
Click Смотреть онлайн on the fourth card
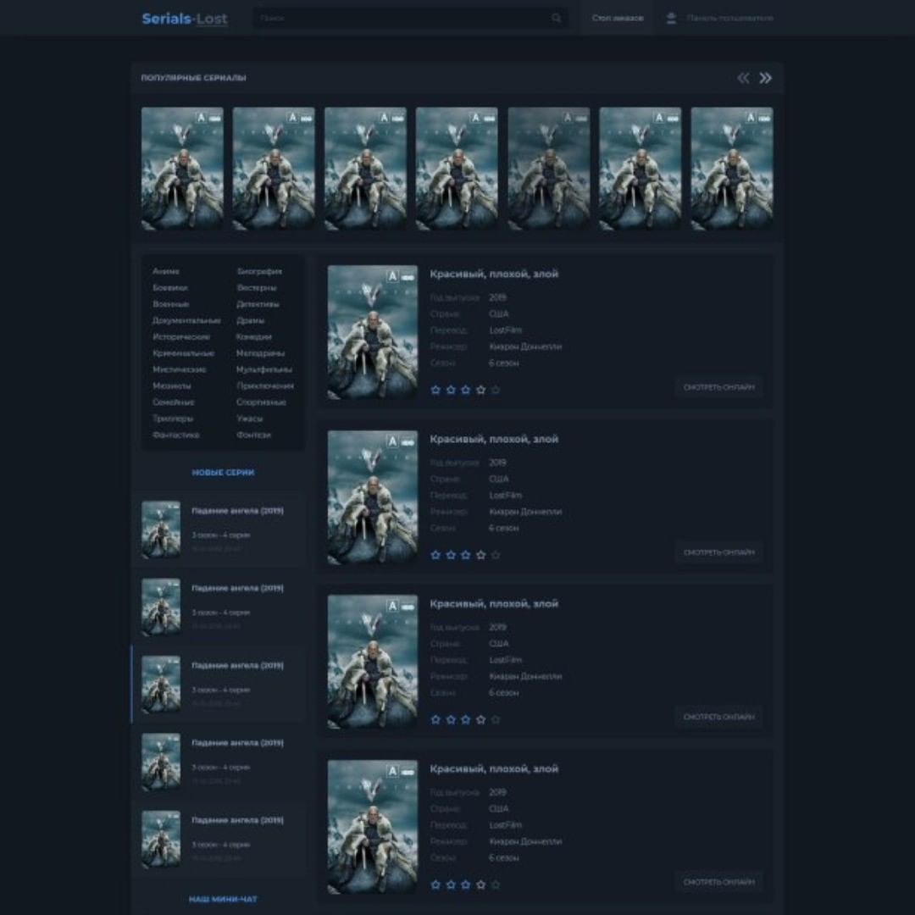pyautogui.click(x=719, y=882)
